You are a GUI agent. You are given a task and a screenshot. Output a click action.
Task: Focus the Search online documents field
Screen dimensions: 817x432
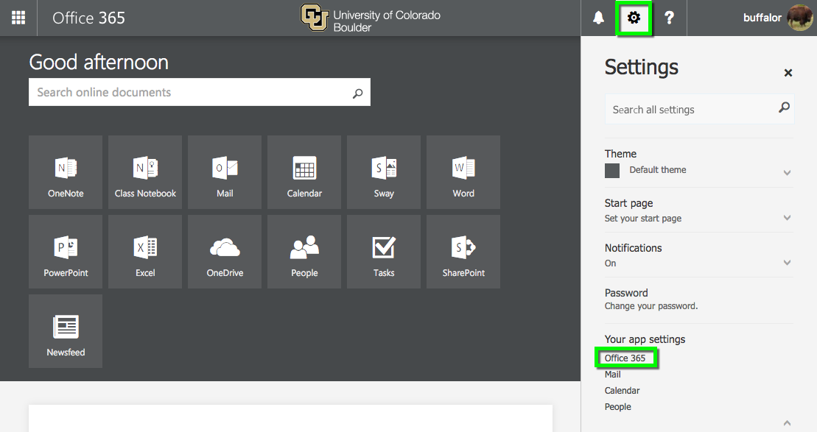200,92
